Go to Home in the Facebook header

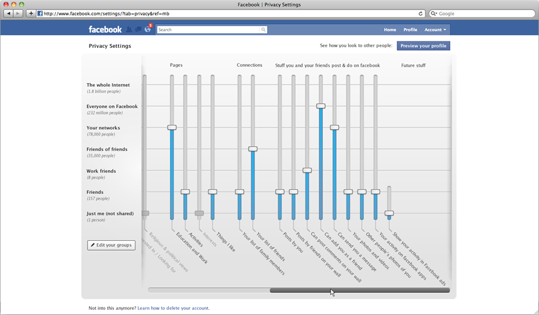tap(390, 30)
